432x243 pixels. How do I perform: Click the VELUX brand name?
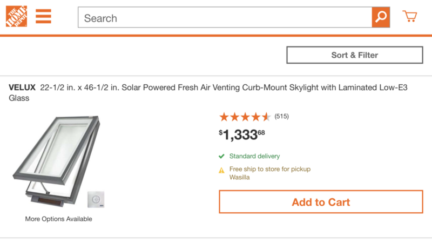tap(22, 87)
